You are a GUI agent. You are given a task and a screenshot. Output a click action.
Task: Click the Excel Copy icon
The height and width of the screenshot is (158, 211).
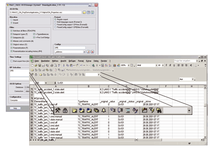(68, 65)
